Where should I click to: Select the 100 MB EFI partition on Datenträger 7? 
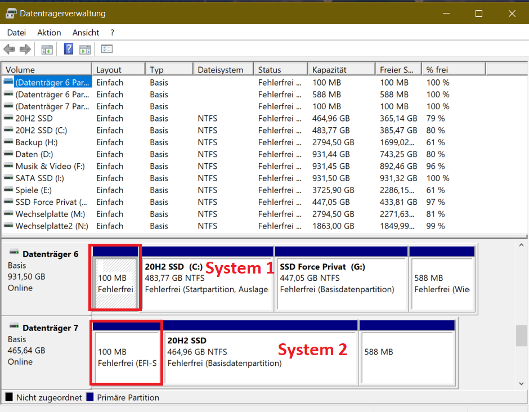tap(127, 352)
